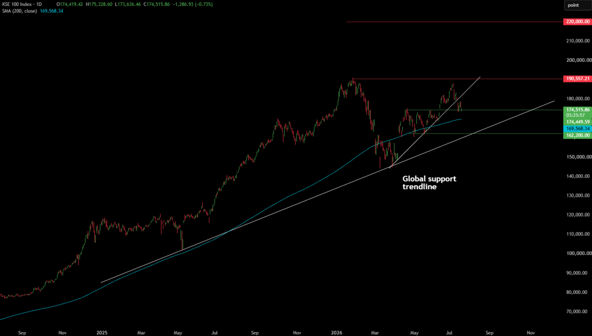Click the Nov label at the far right of time axis
Image resolution: width=592 pixels, height=336 pixels.
531,333
